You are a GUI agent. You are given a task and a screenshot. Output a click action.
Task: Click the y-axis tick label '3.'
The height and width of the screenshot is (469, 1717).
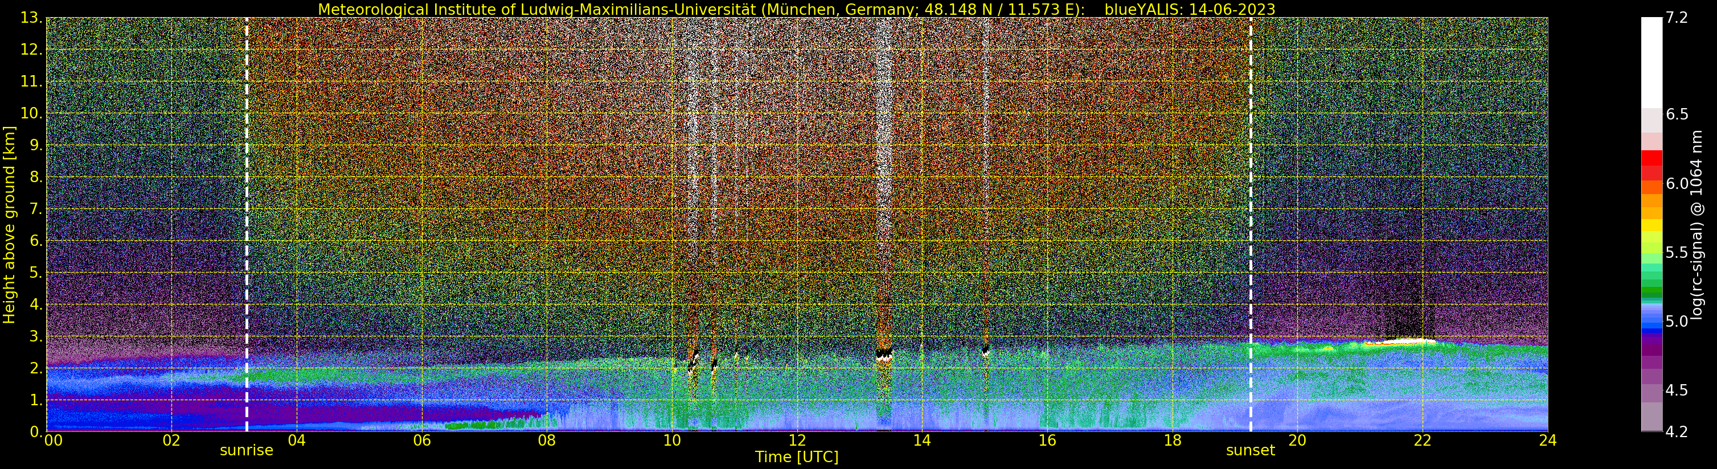coord(35,336)
